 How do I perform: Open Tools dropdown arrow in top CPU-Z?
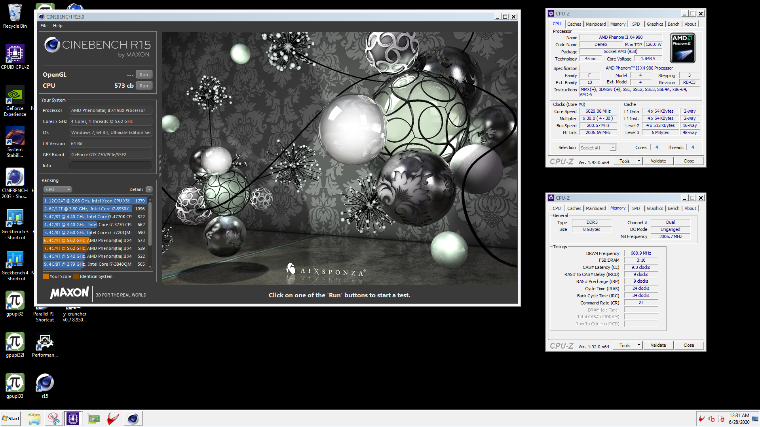click(638, 161)
